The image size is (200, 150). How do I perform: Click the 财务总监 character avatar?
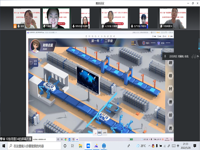35,46
